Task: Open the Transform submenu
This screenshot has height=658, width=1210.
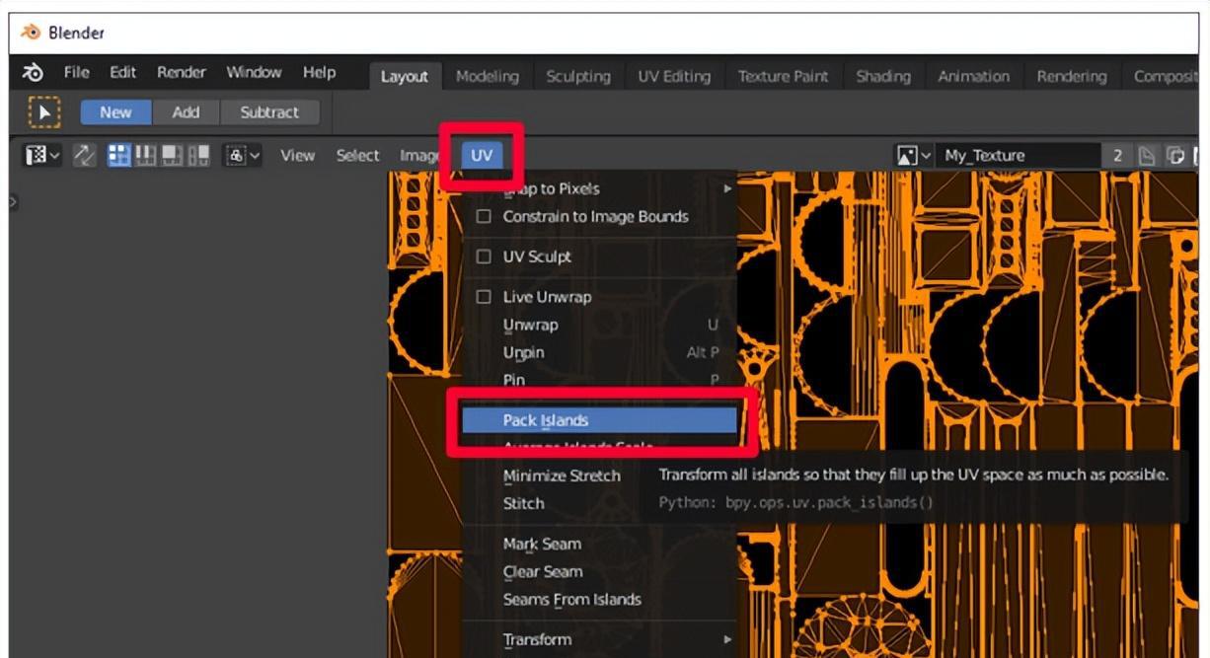Action: coord(599,639)
